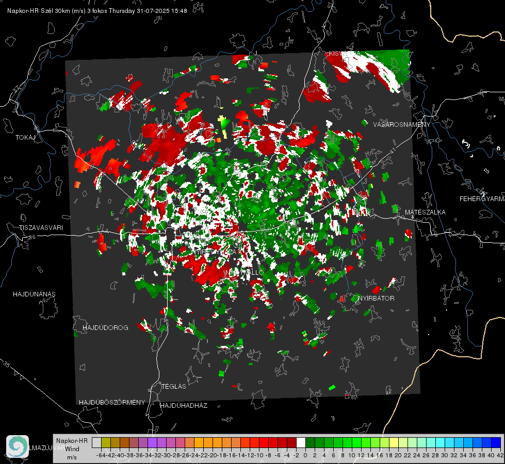Click the swirl logo icon at bottom left
Viewport: 505px width, 464px height.
tap(18, 446)
